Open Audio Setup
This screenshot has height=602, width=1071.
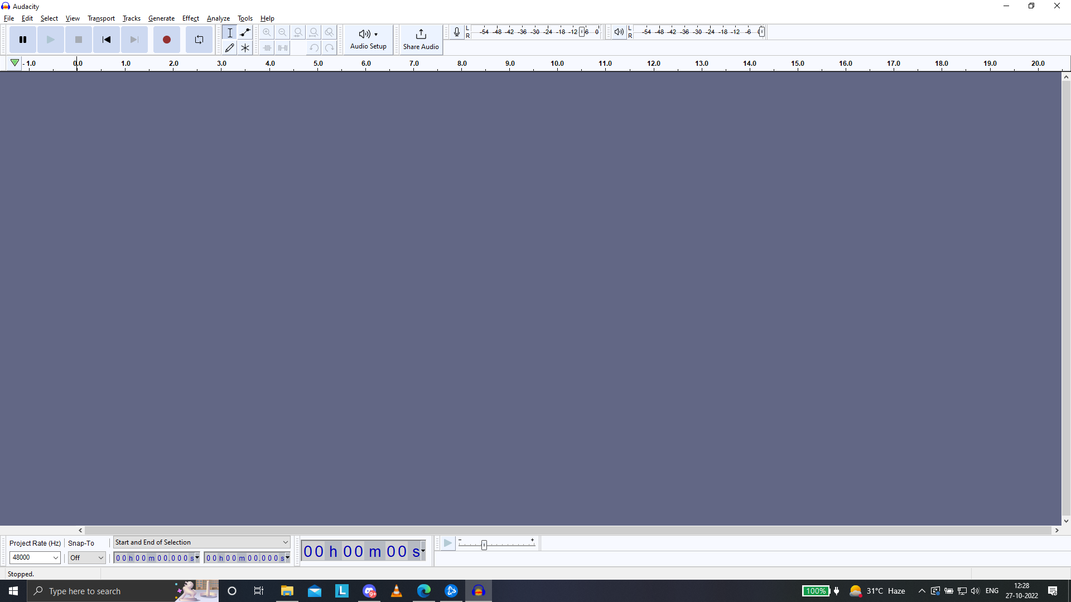click(368, 40)
